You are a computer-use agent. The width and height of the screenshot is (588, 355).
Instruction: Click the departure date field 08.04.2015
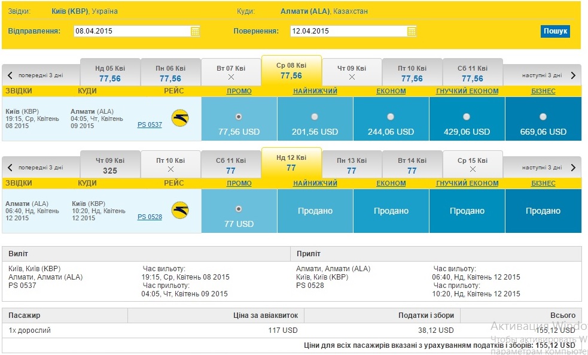(x=131, y=31)
